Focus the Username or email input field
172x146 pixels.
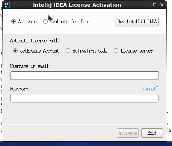(84, 75)
